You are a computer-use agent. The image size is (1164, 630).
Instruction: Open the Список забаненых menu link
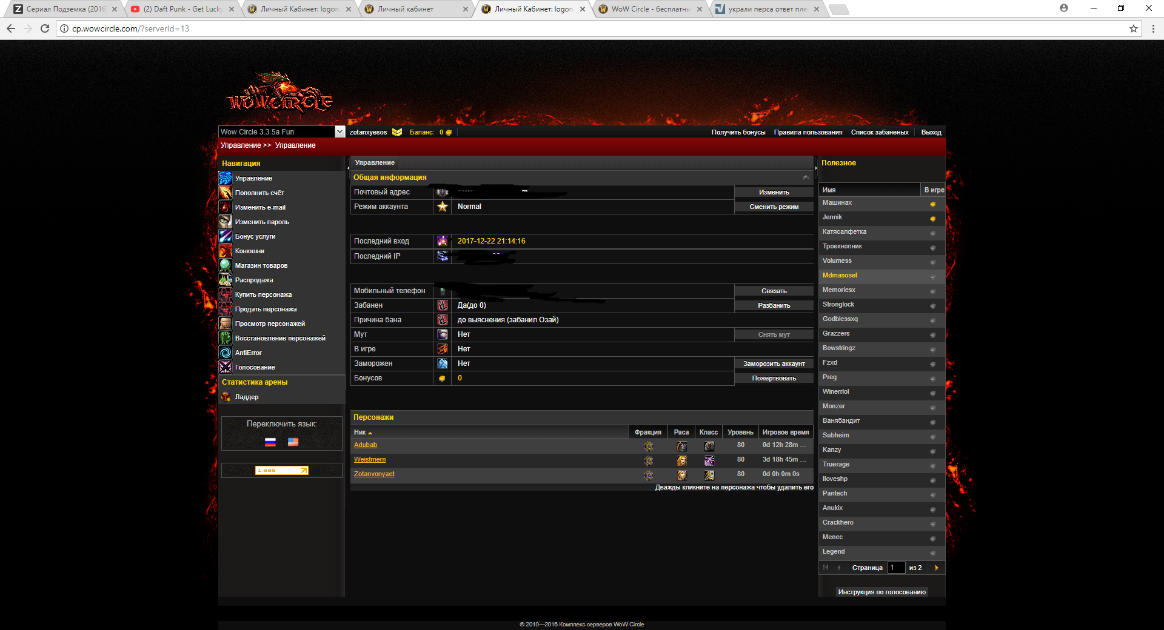coord(879,132)
